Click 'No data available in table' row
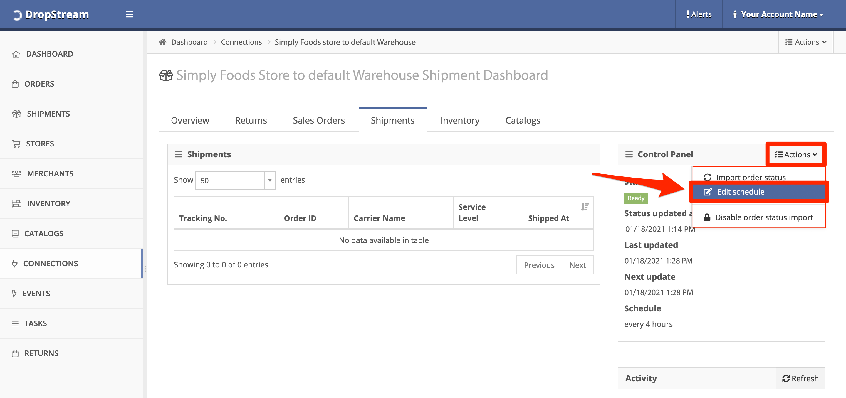Image resolution: width=846 pixels, height=398 pixels. 384,240
